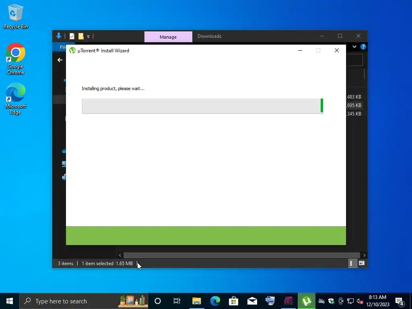Open network status tray icon
The image size is (412, 309).
coord(350,301)
